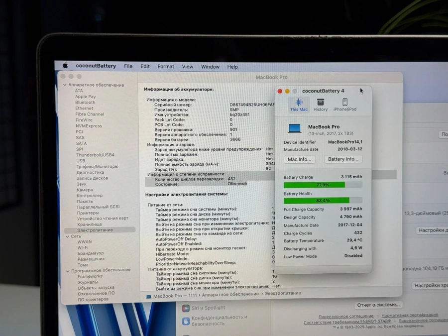
Task: Open the File menu
Action: 128,66
